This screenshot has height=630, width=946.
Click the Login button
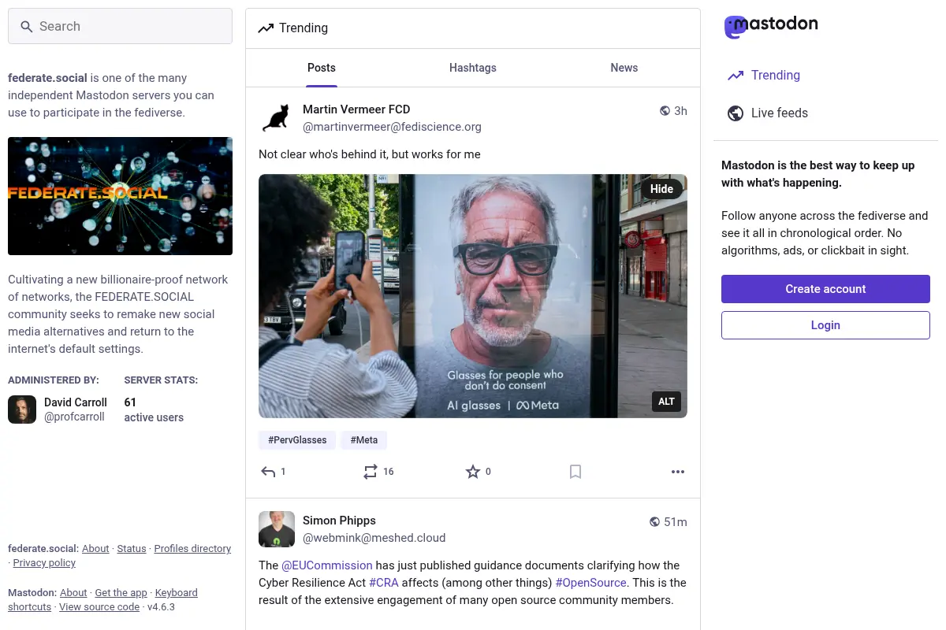[x=825, y=325]
